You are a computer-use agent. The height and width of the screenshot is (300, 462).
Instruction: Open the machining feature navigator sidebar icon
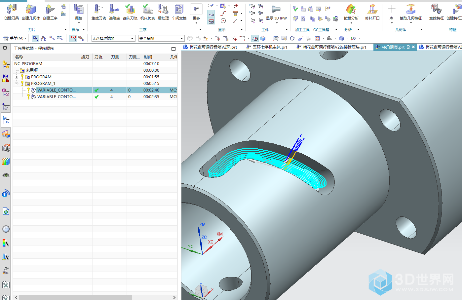tap(6, 134)
